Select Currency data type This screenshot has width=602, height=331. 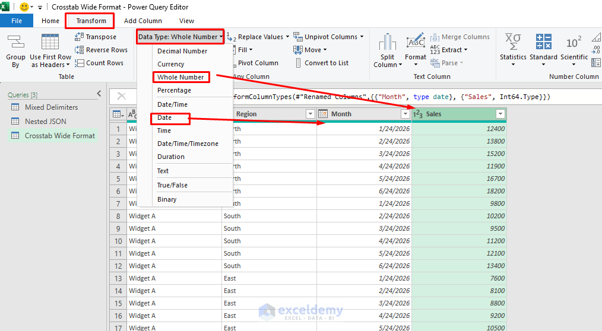click(x=170, y=64)
